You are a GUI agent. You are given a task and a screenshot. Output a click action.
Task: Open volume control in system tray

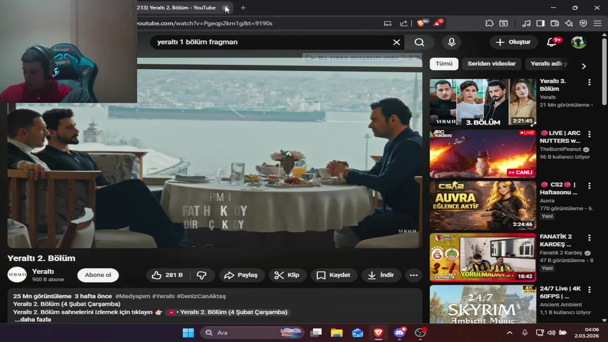tap(551, 333)
